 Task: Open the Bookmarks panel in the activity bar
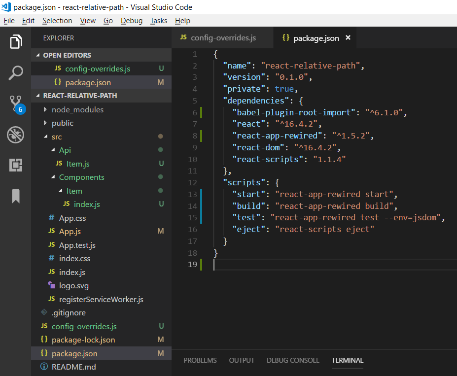click(x=15, y=196)
